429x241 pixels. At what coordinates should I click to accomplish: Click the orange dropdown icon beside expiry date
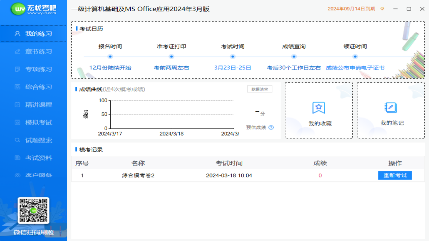pos(382,9)
